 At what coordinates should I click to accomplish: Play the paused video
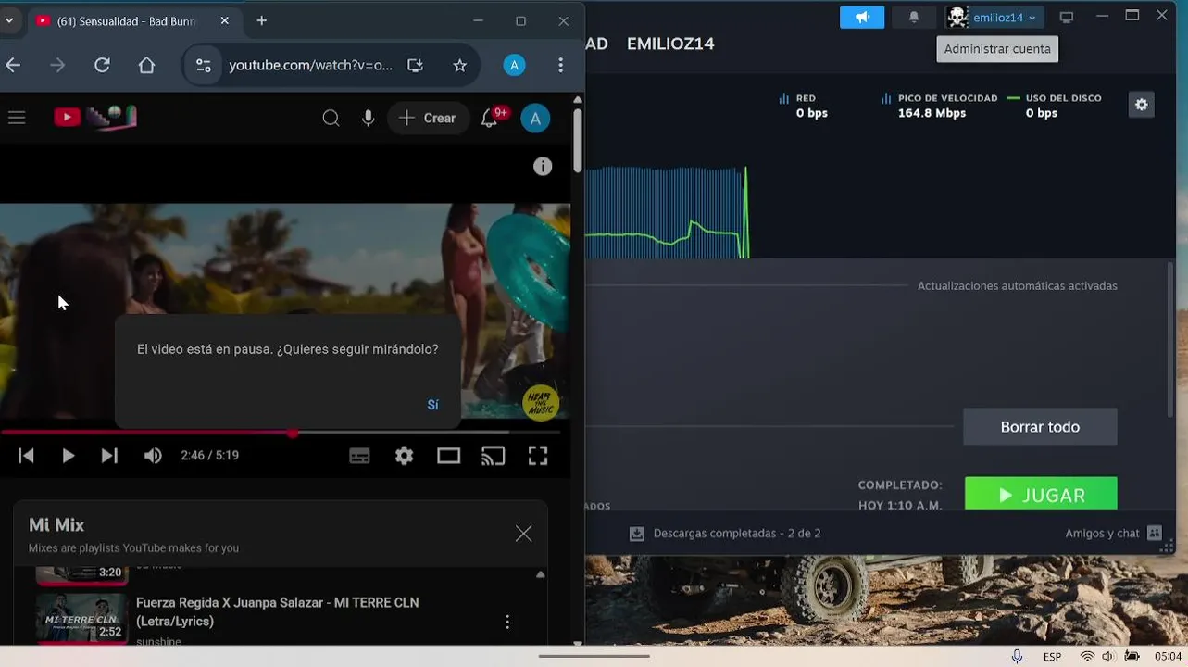tap(68, 455)
